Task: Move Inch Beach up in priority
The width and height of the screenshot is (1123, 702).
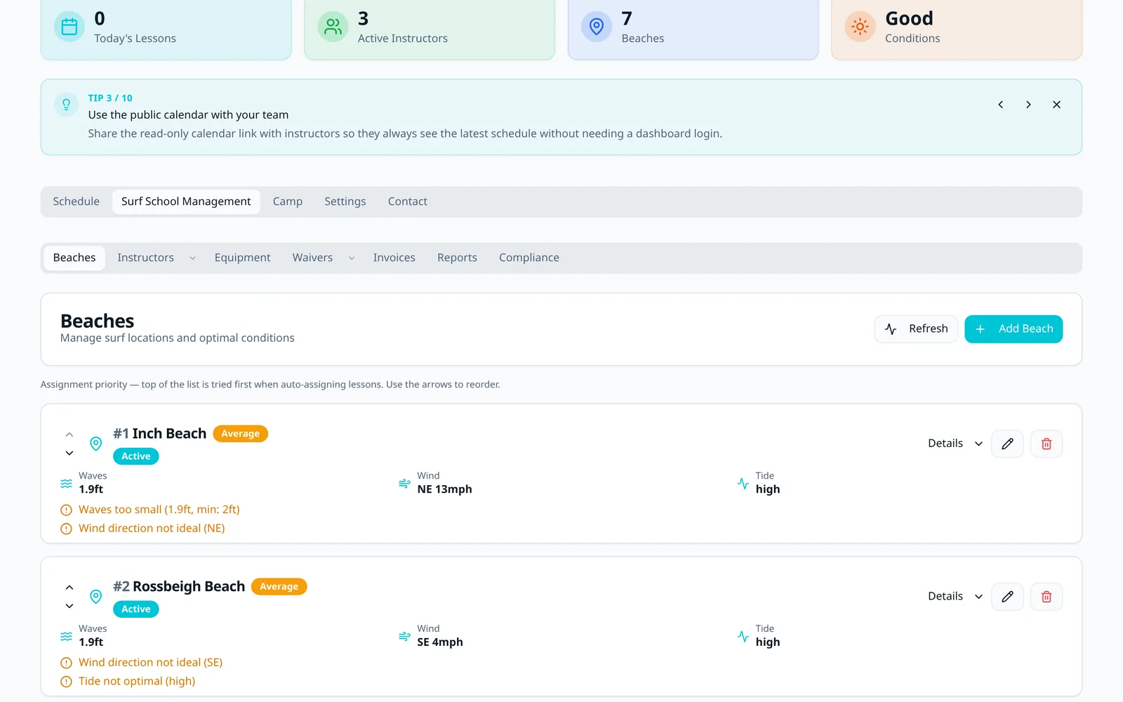Action: [69, 435]
